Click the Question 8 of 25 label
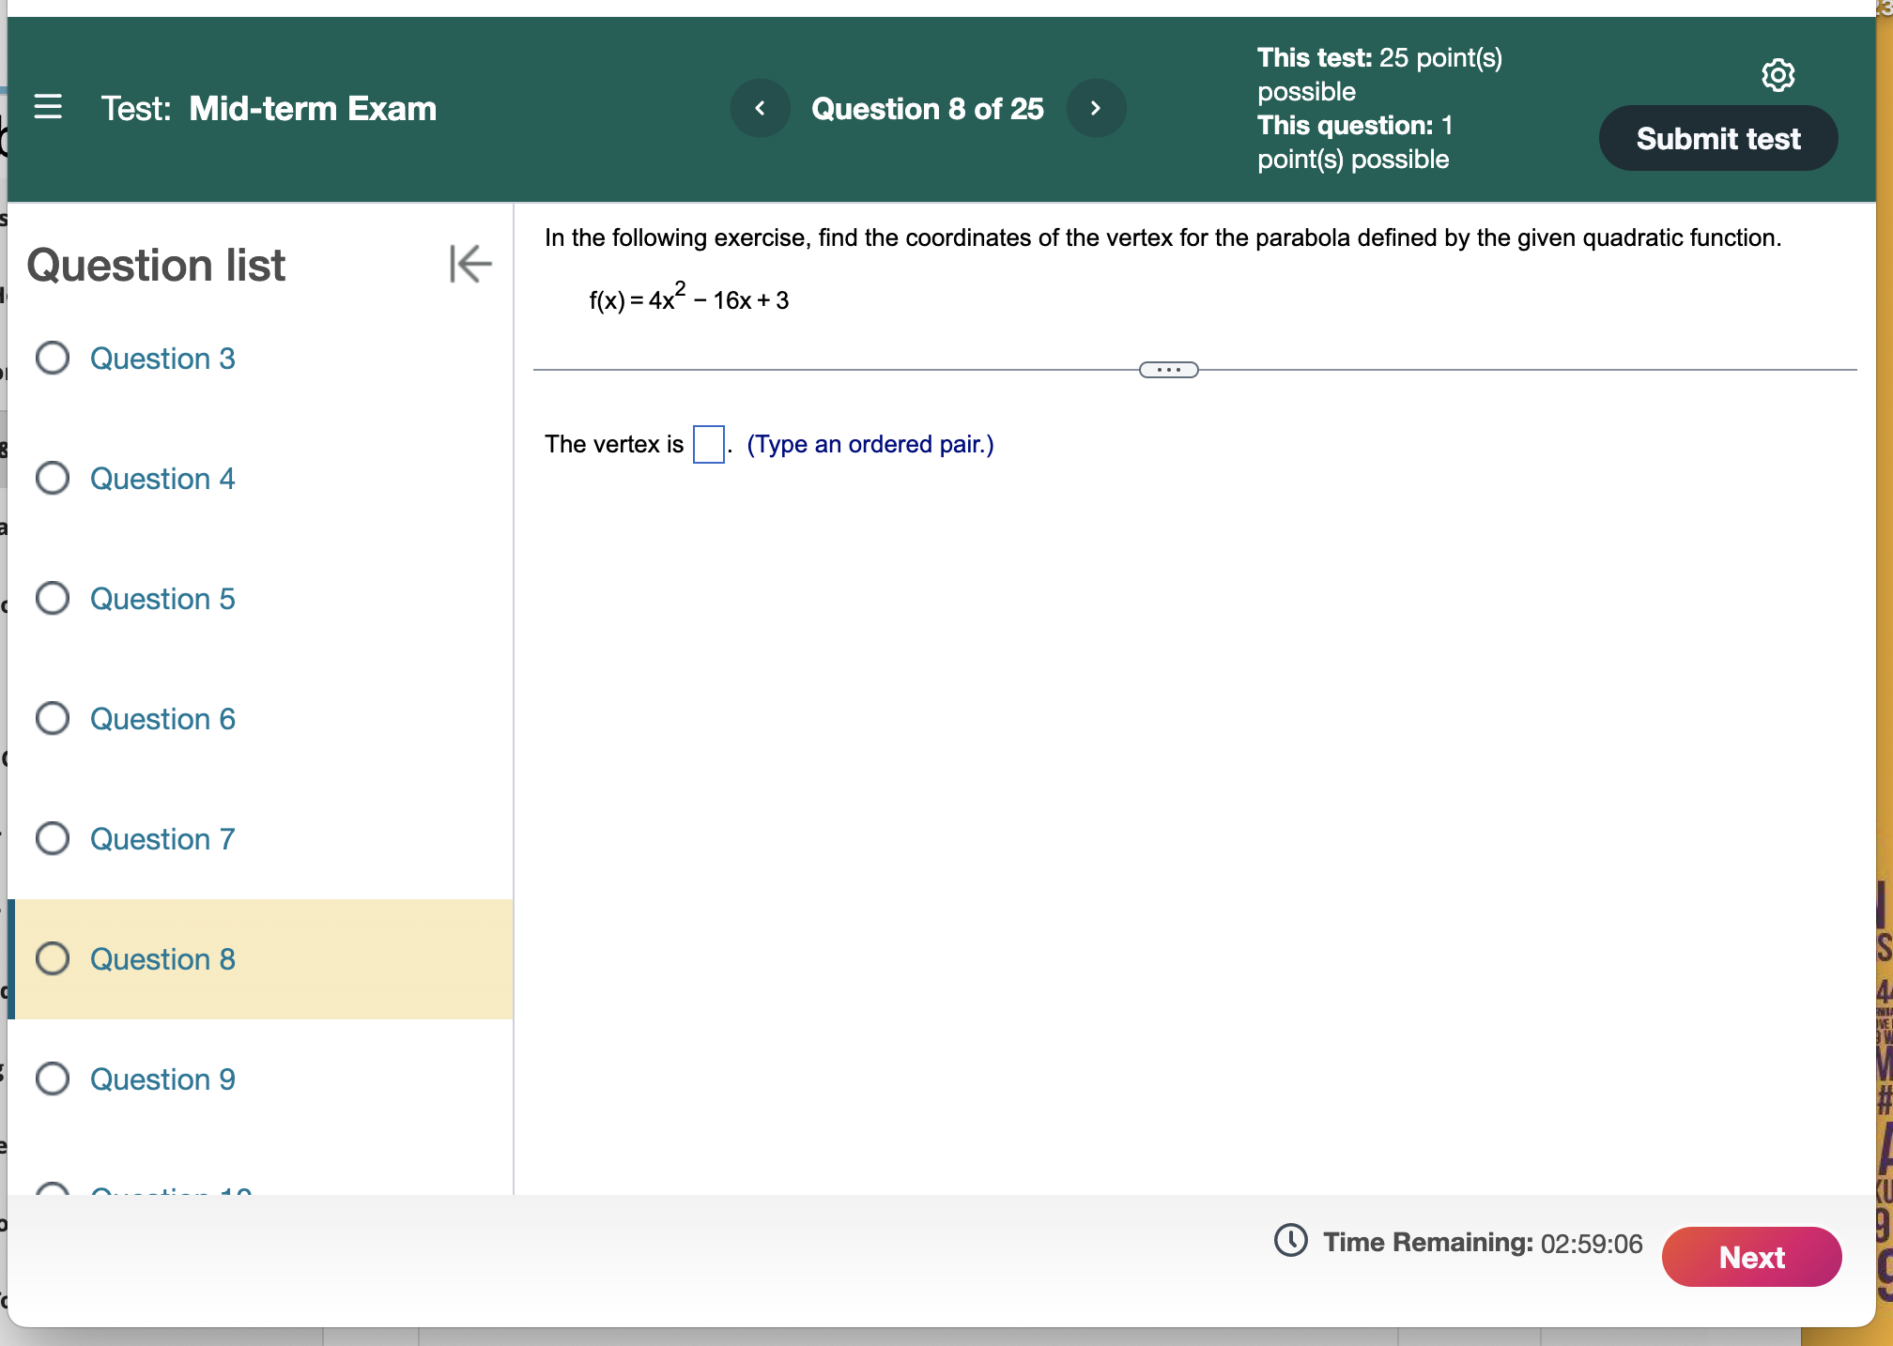Image resolution: width=1893 pixels, height=1346 pixels. [x=927, y=109]
